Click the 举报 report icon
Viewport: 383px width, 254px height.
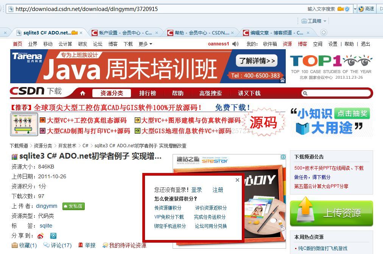[x=80, y=245]
